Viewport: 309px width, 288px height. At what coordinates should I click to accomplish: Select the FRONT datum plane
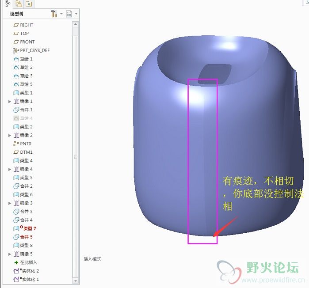24,42
